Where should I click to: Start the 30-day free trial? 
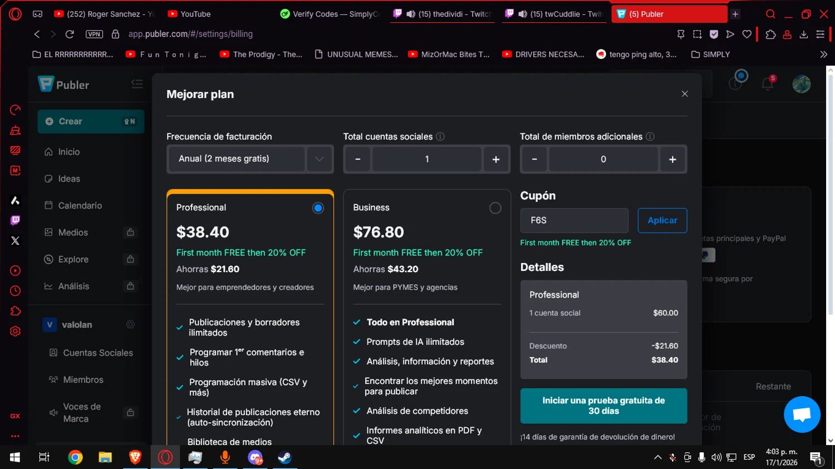(603, 406)
